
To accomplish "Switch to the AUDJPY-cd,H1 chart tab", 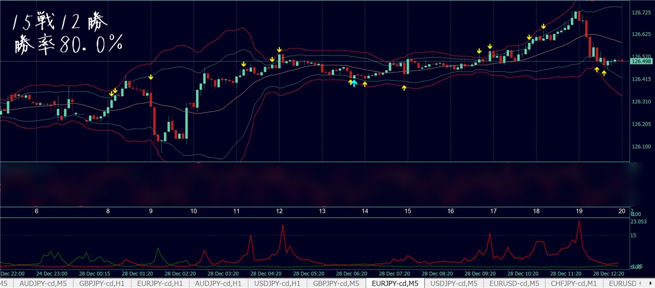I will click(x=218, y=284).
